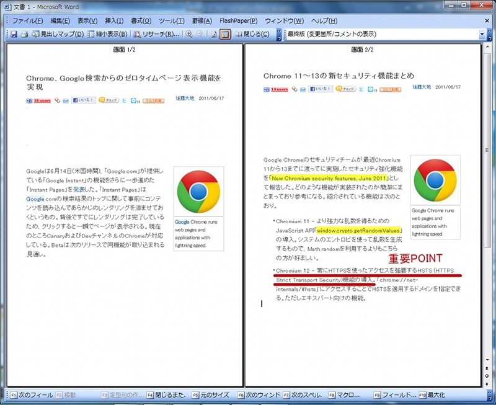Click the orange blog button on page 2
The width and height of the screenshot is (496, 405).
pyautogui.click(x=391, y=89)
